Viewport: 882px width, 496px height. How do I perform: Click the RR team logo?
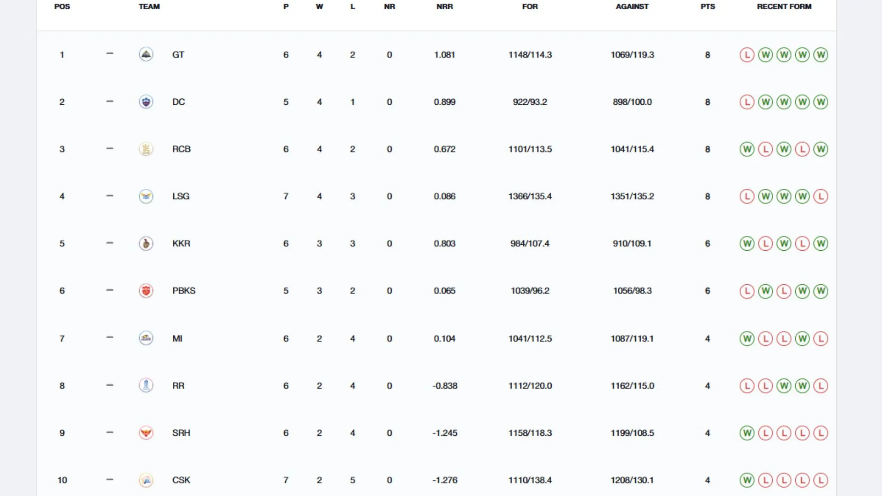coord(146,385)
